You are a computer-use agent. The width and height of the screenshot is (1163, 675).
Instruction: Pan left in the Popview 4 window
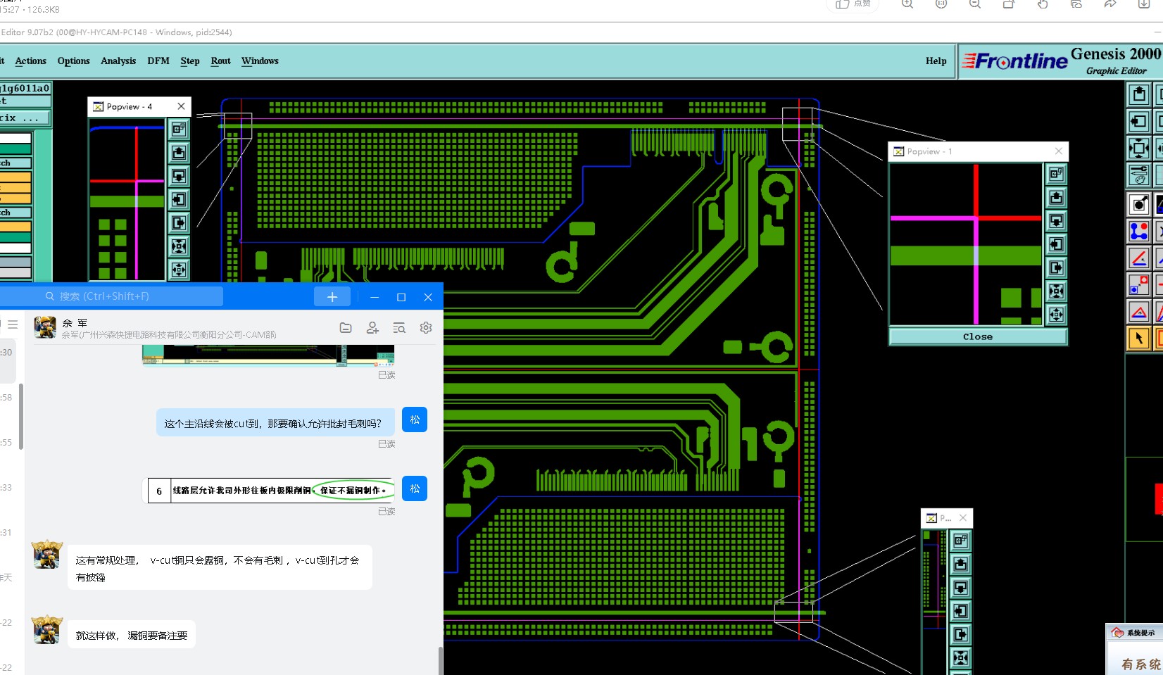point(179,199)
